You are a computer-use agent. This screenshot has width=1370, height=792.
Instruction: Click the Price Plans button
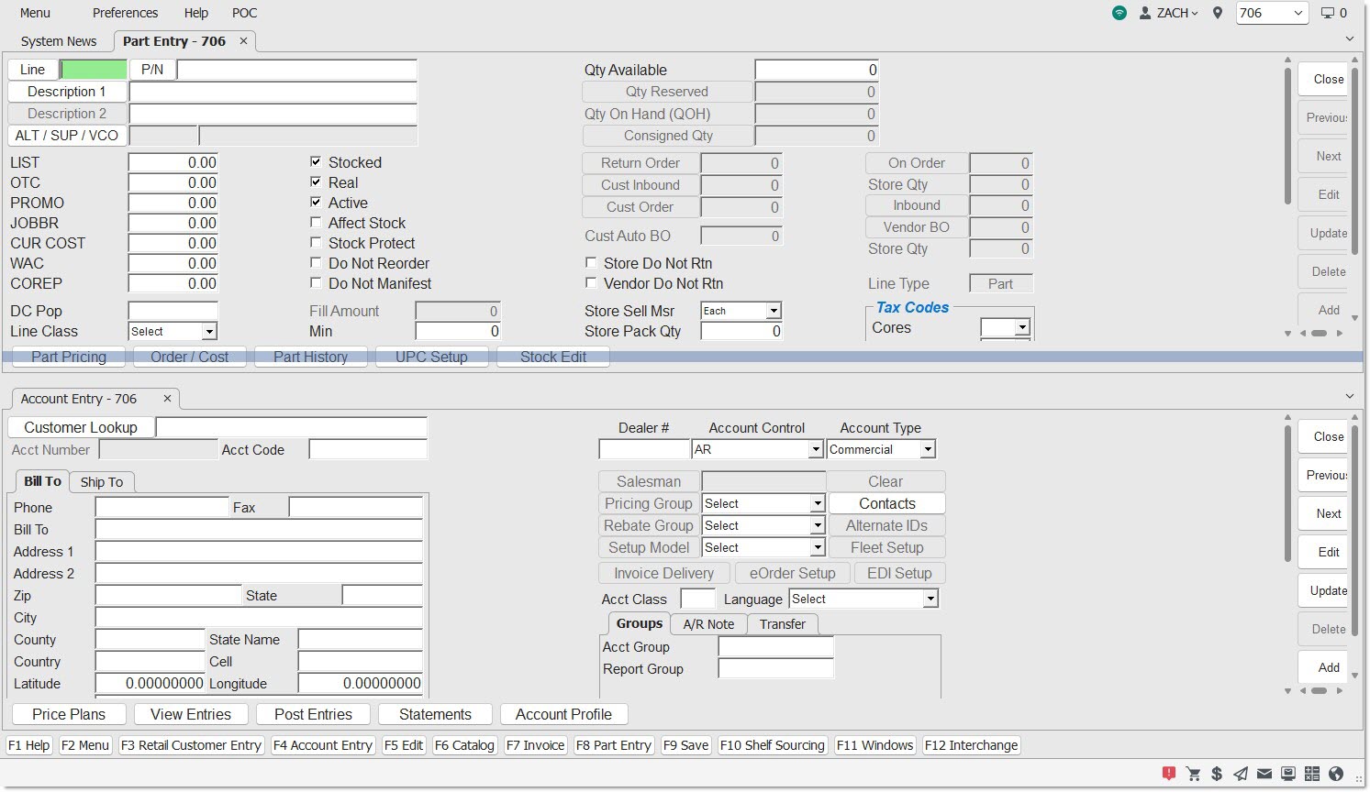coord(69,714)
